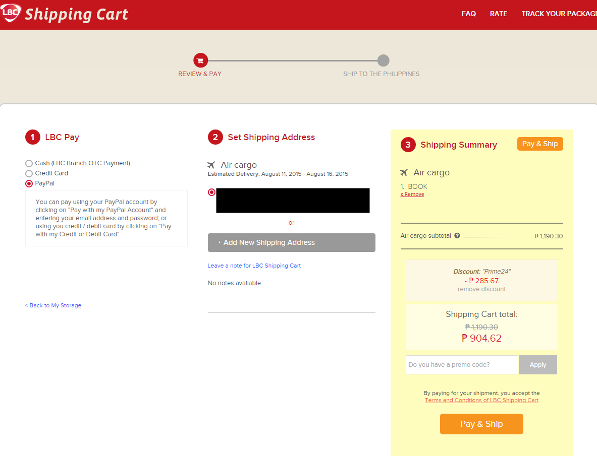Click the help icon beside Air cargo subtotal
597x456 pixels.
click(457, 236)
